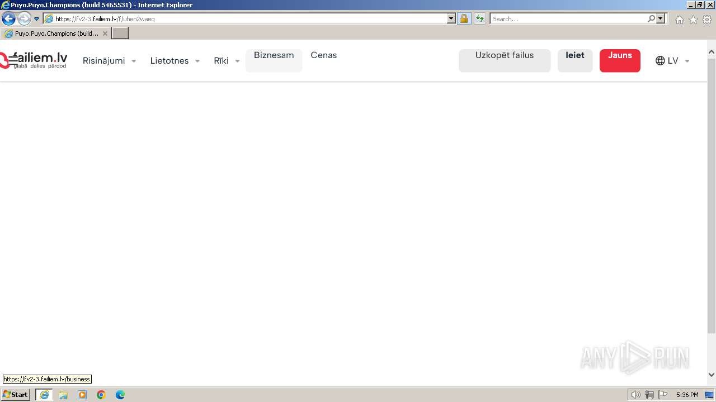716x402 pixels.
Task: Open media player taskbar icon
Action: tap(82, 395)
